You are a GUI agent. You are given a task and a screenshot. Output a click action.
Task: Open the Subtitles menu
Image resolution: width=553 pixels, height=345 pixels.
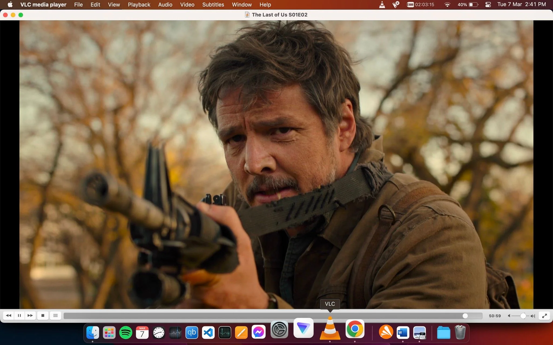213,5
